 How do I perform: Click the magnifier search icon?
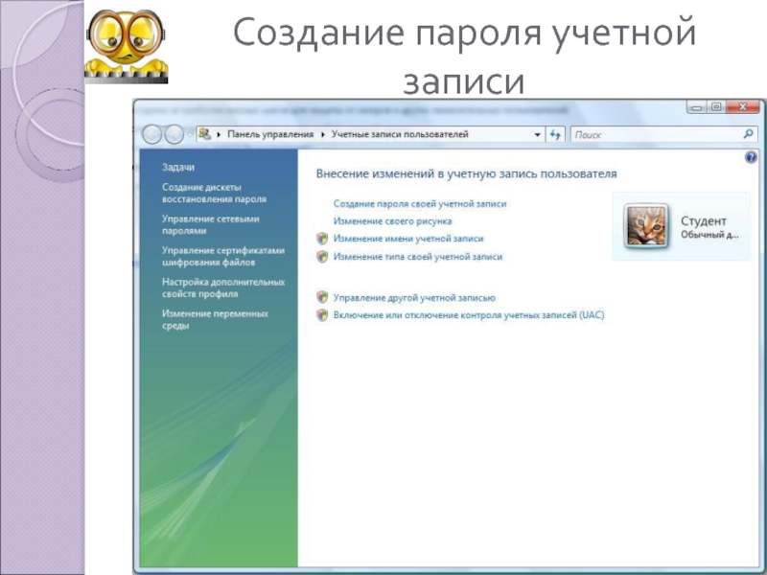pyautogui.click(x=748, y=134)
